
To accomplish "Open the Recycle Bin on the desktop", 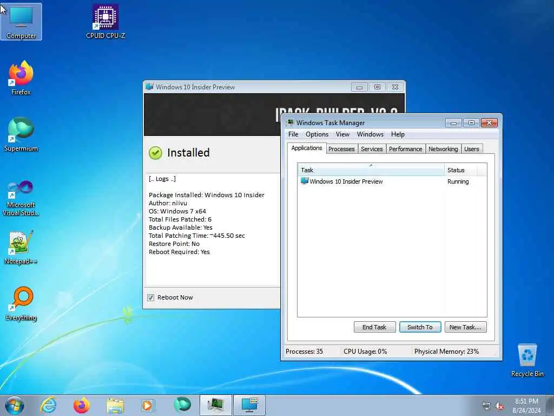I will click(527, 360).
